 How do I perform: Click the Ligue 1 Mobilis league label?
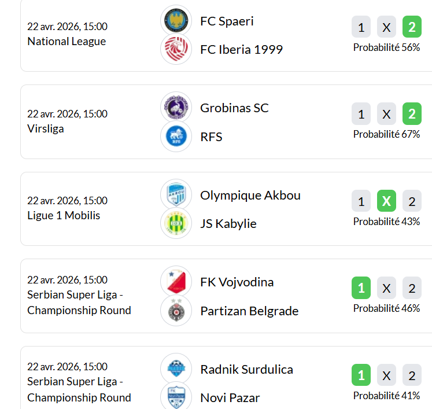[64, 216]
